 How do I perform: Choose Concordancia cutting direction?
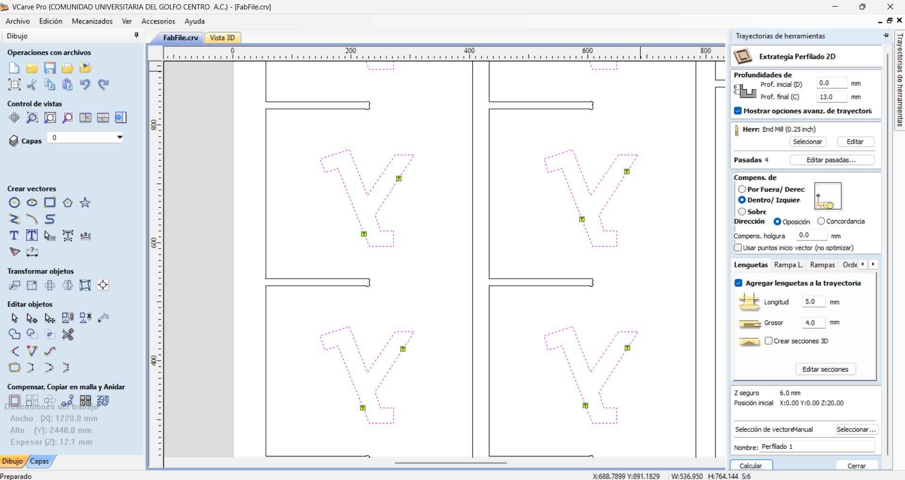821,221
